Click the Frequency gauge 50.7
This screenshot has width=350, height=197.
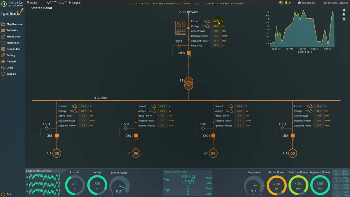tap(254, 186)
